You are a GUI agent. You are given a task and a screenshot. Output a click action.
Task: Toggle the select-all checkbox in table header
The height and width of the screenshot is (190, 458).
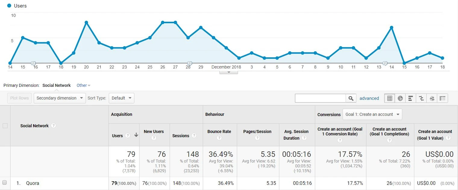(5, 126)
